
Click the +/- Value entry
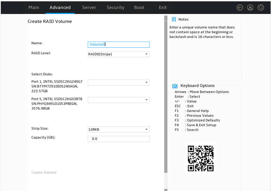186,101
